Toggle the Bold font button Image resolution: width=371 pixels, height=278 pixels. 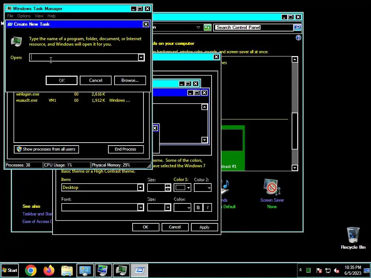[x=198, y=207]
